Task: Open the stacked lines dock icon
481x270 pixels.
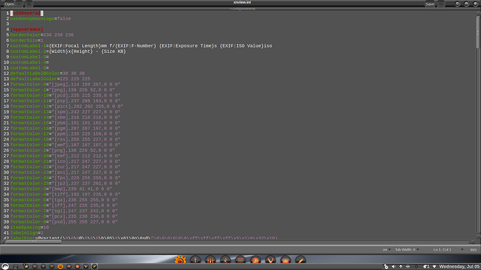Action: (x=240, y=260)
